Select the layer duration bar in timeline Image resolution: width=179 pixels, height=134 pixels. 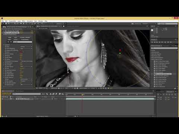[110, 99]
